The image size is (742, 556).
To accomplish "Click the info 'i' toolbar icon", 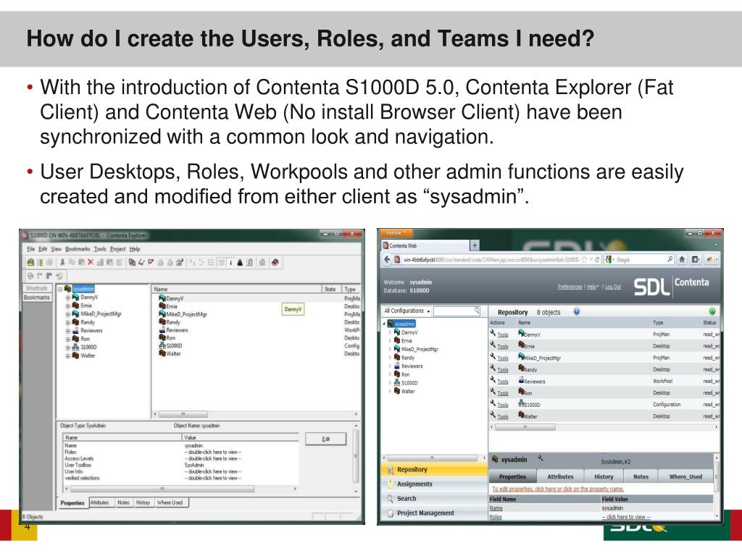I will click(x=231, y=262).
